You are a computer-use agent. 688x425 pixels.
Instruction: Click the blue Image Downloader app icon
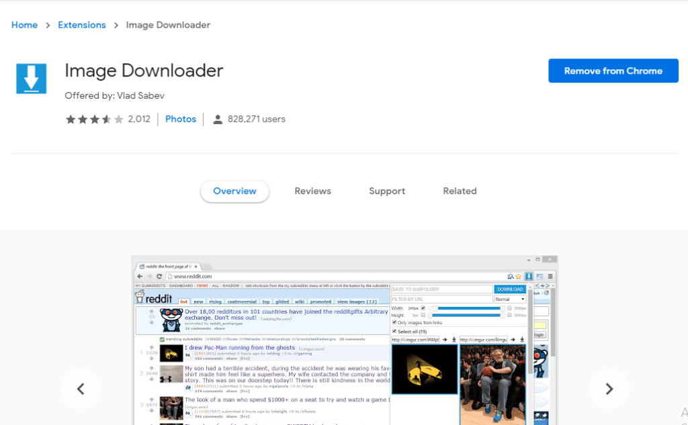coord(30,78)
